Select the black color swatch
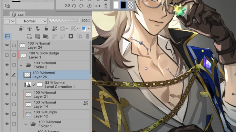Image resolution: width=236 pixels, height=132 pixels. pyautogui.click(x=123, y=5)
